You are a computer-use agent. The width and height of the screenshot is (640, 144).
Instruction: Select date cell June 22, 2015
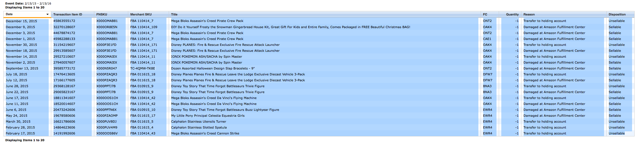click(17, 92)
